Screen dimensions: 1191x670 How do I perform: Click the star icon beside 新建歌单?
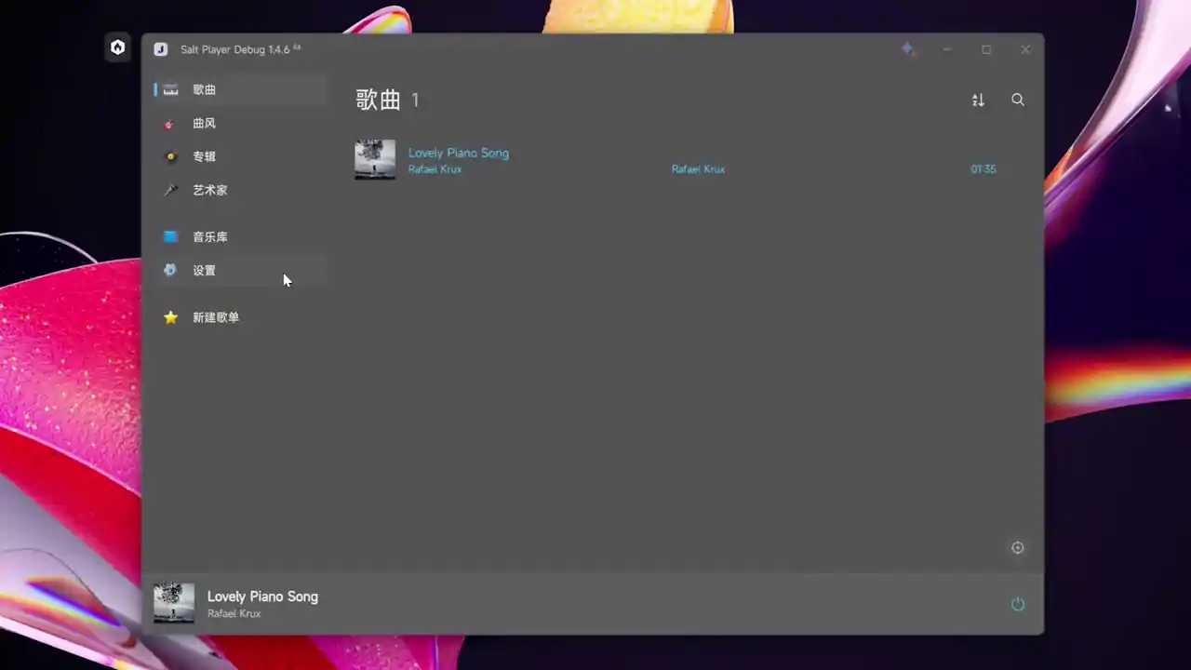[x=170, y=317]
